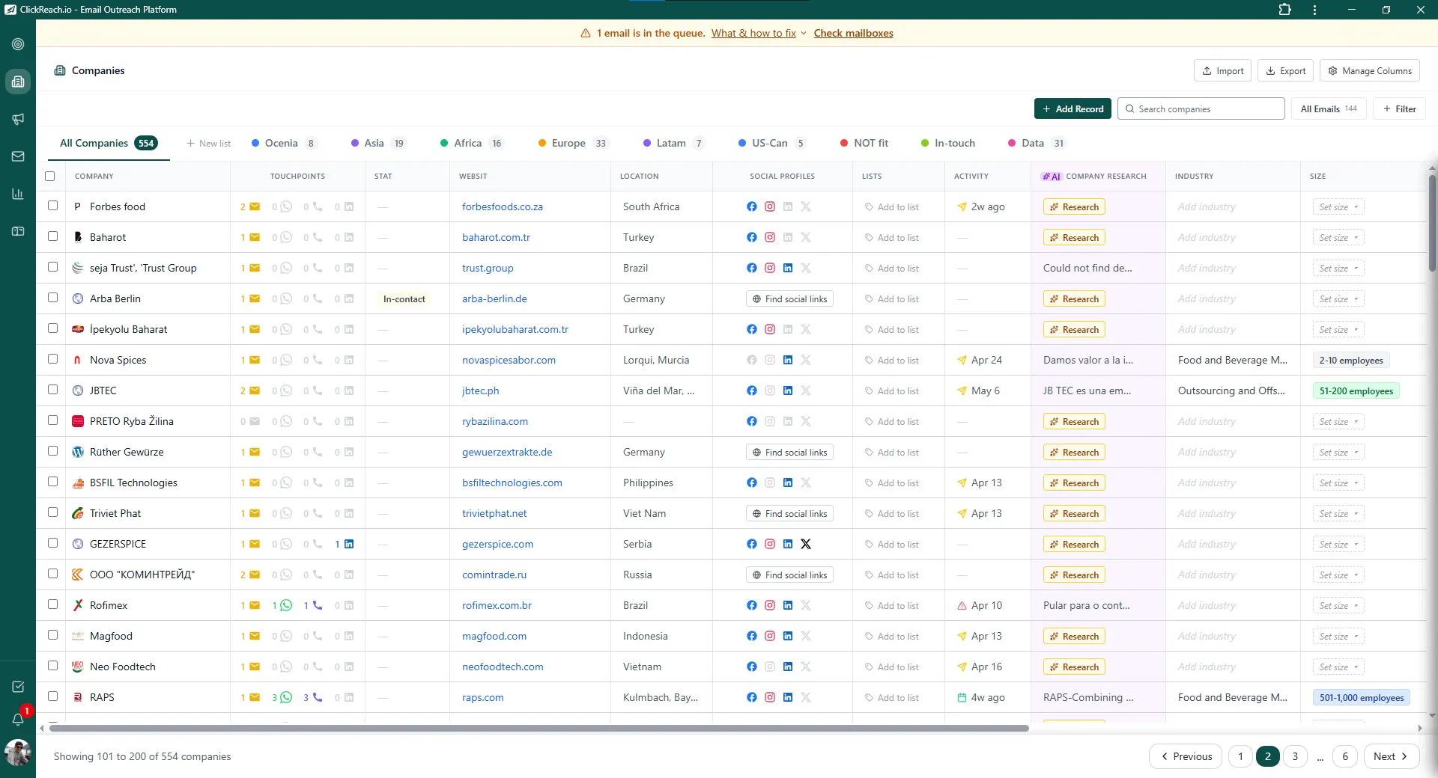Click email touchpoint icon for JBTEC
The width and height of the screenshot is (1438, 778).
coord(255,390)
